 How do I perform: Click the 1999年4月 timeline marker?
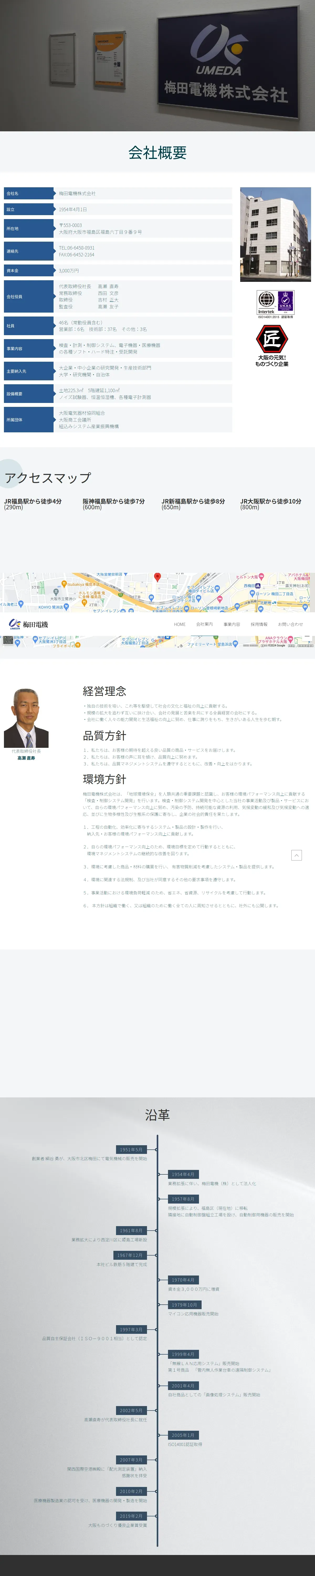click(183, 1354)
